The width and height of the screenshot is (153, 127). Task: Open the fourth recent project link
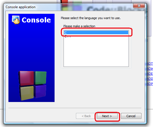pos(150,79)
